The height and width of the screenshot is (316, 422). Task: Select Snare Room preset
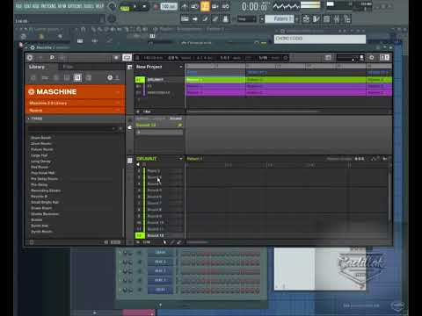[41, 208]
